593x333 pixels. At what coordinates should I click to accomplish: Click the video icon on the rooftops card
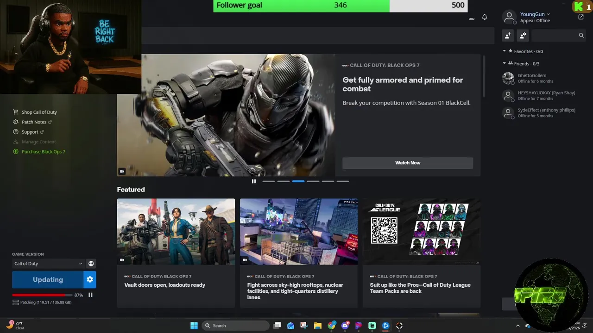pos(245,260)
